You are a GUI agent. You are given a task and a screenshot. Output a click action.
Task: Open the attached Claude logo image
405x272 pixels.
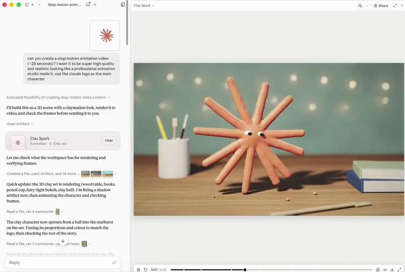[x=105, y=35]
